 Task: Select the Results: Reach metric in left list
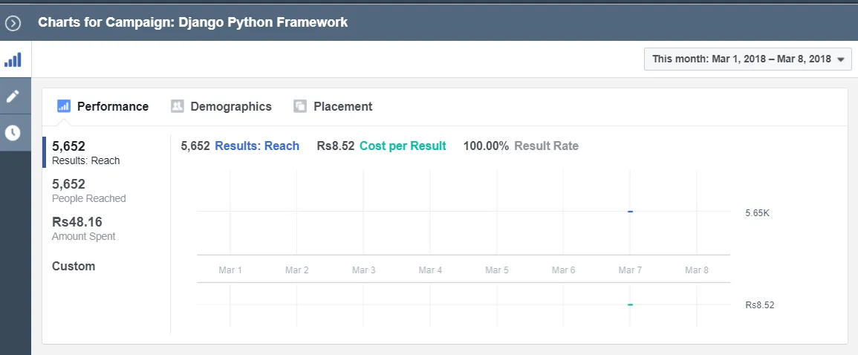(85, 152)
